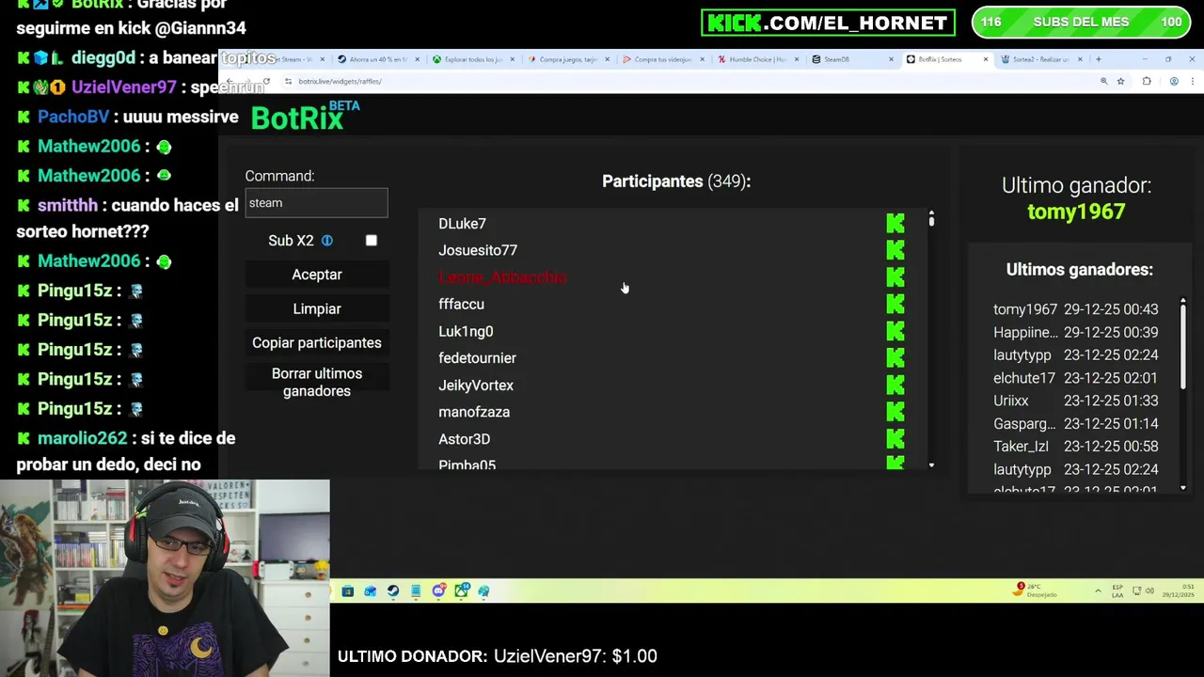1204x677 pixels.
Task: Select participant Josuesito77
Action: pyautogui.click(x=478, y=250)
